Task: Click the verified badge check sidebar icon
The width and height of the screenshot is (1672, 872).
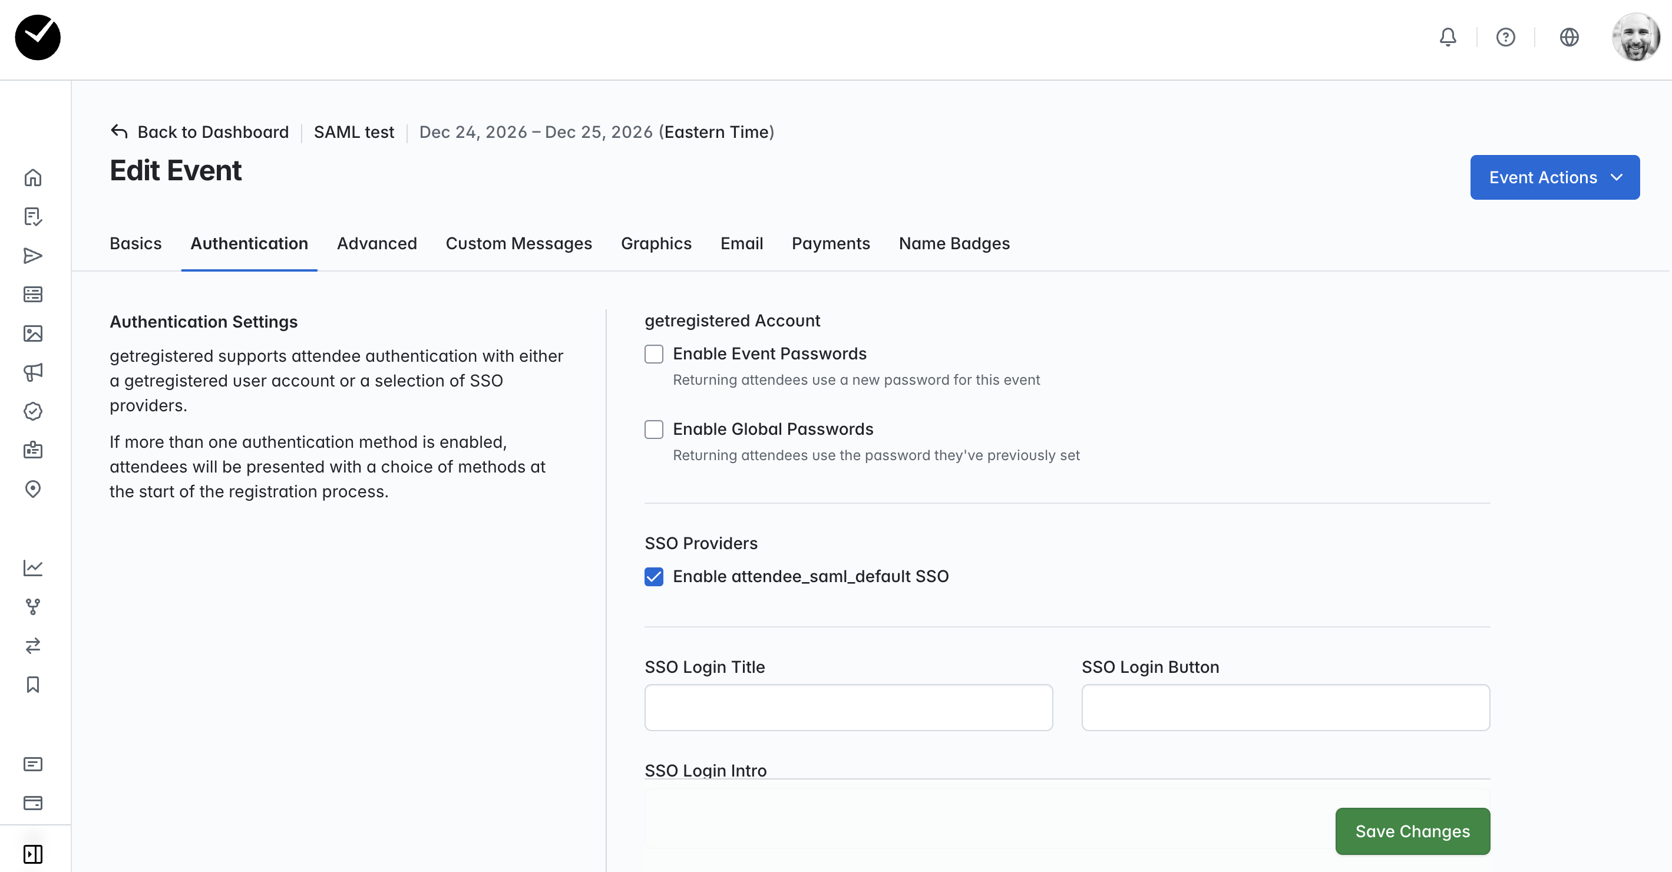Action: (33, 411)
